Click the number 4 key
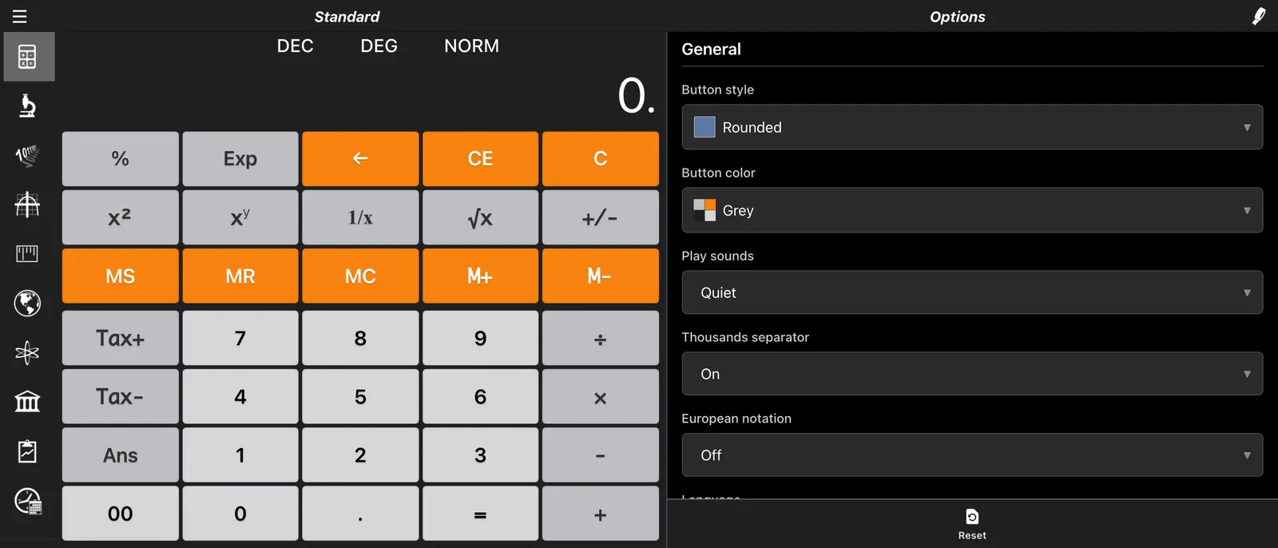Screen dimensions: 1278x548 click(240, 397)
